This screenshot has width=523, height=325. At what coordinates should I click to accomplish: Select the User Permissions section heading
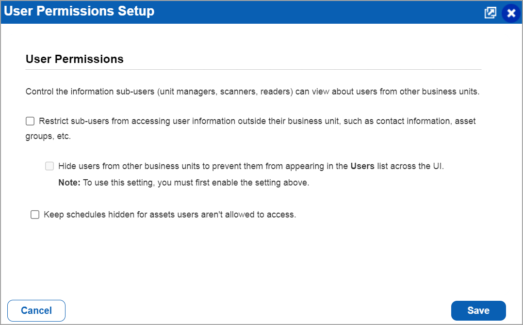click(75, 59)
